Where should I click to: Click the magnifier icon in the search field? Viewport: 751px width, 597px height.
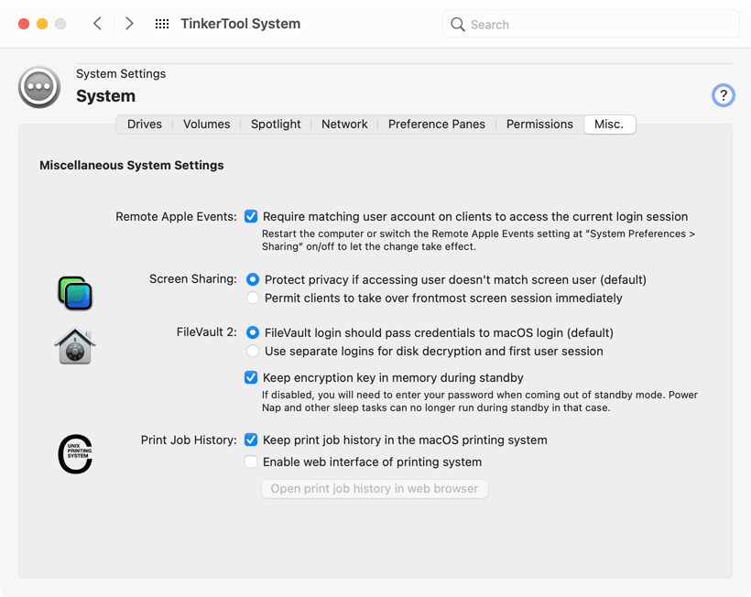tap(457, 25)
